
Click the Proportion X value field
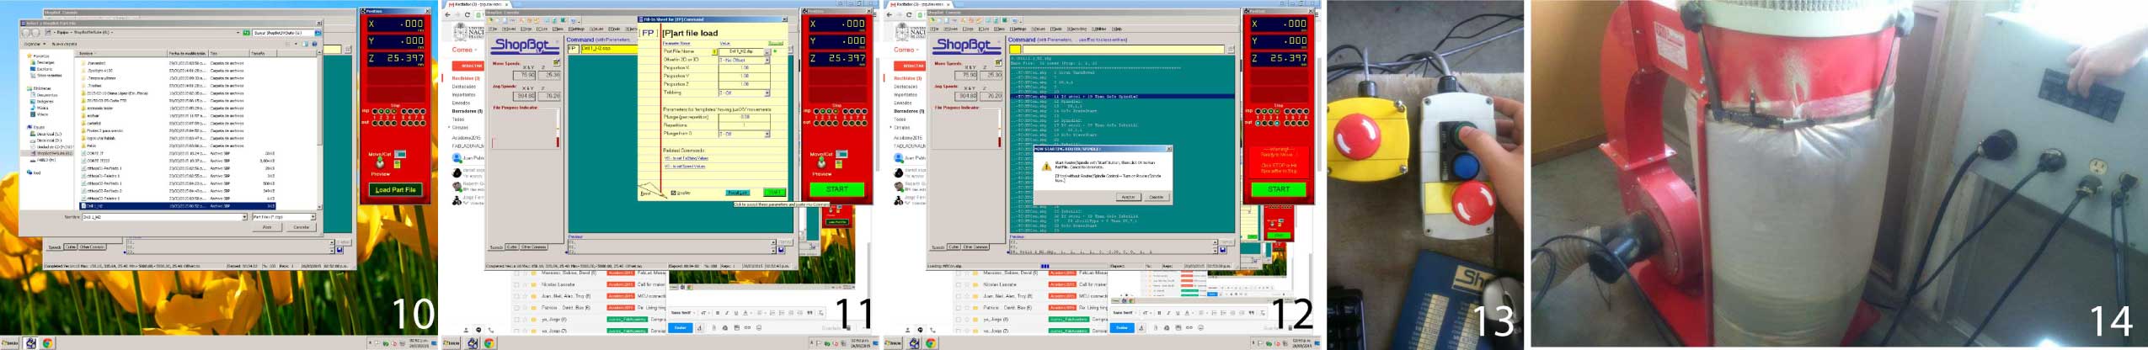(x=745, y=67)
